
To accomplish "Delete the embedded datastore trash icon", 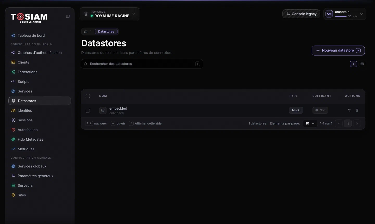I will (x=357, y=110).
